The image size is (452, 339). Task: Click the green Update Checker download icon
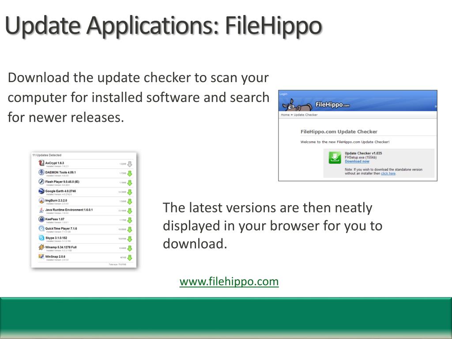pyautogui.click(x=335, y=158)
